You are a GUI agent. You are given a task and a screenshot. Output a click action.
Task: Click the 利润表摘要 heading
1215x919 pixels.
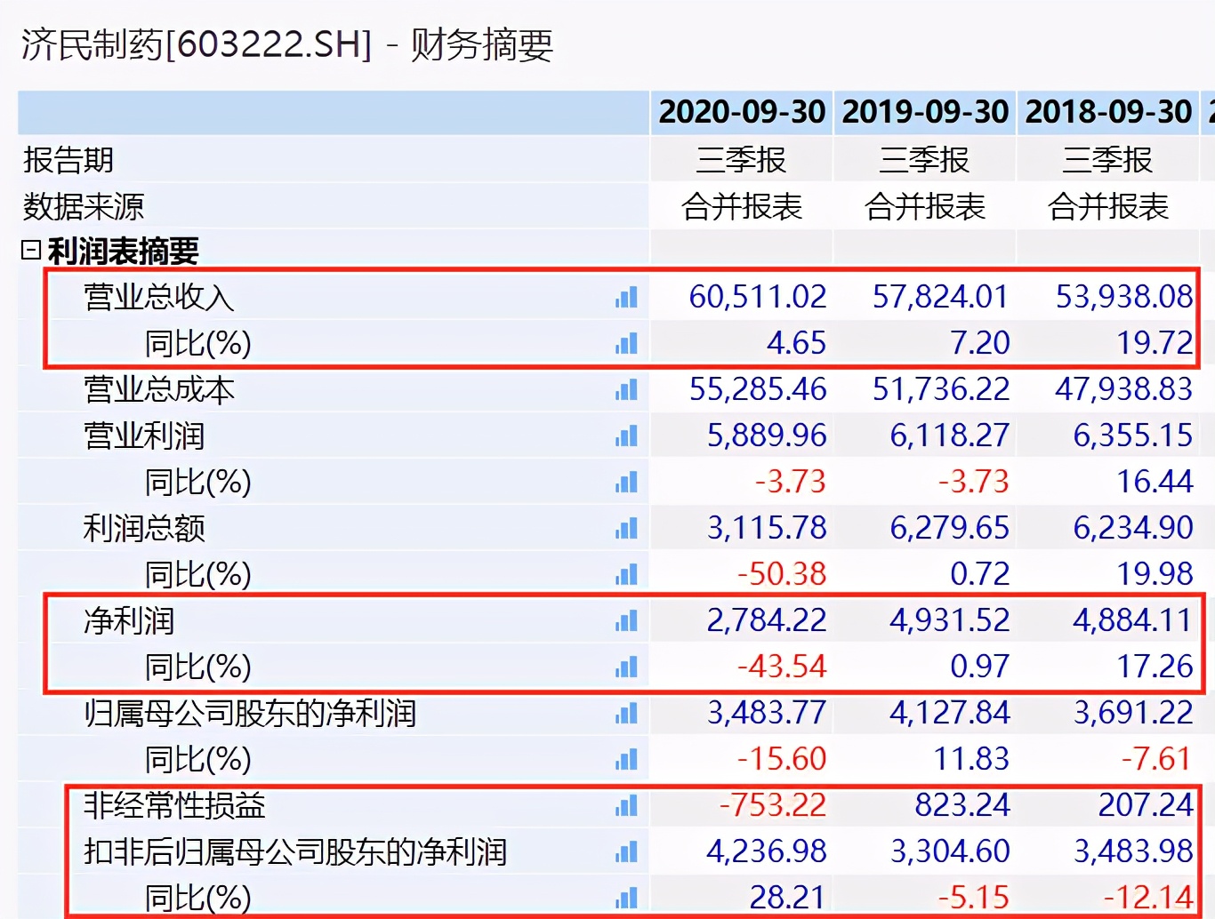tap(123, 252)
